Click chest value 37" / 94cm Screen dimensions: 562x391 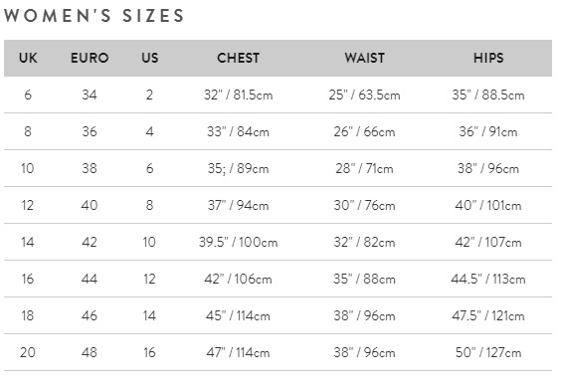tap(239, 205)
